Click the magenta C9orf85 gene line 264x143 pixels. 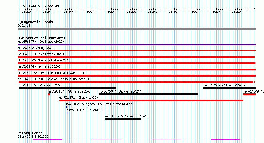pos(136,139)
